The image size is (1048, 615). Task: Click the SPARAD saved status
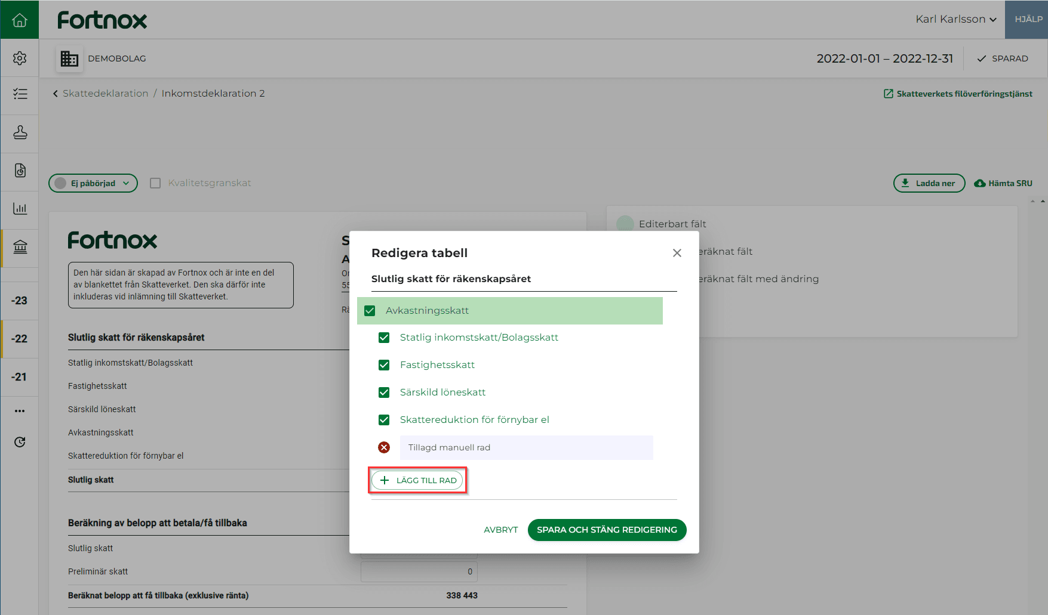[x=1002, y=58]
